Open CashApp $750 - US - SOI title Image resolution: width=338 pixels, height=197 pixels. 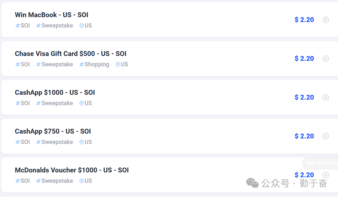click(x=53, y=131)
